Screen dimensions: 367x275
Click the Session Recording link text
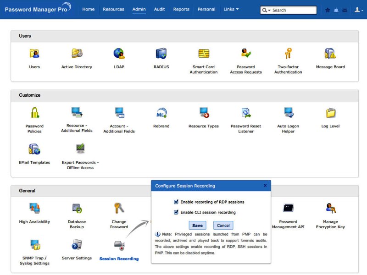point(119,258)
